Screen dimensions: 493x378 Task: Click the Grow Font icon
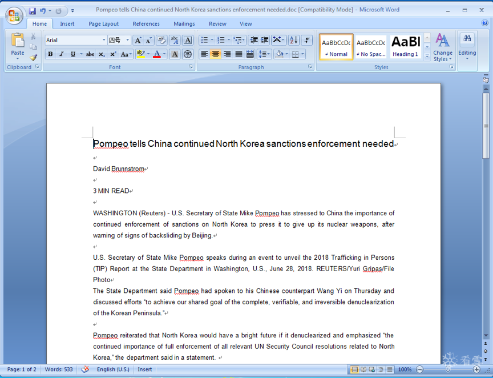click(x=138, y=40)
